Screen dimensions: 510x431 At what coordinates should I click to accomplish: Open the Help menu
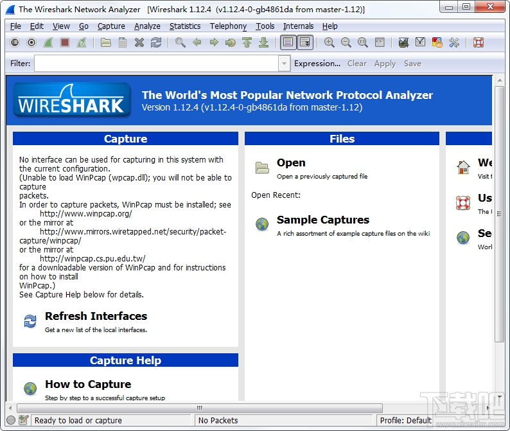(330, 26)
